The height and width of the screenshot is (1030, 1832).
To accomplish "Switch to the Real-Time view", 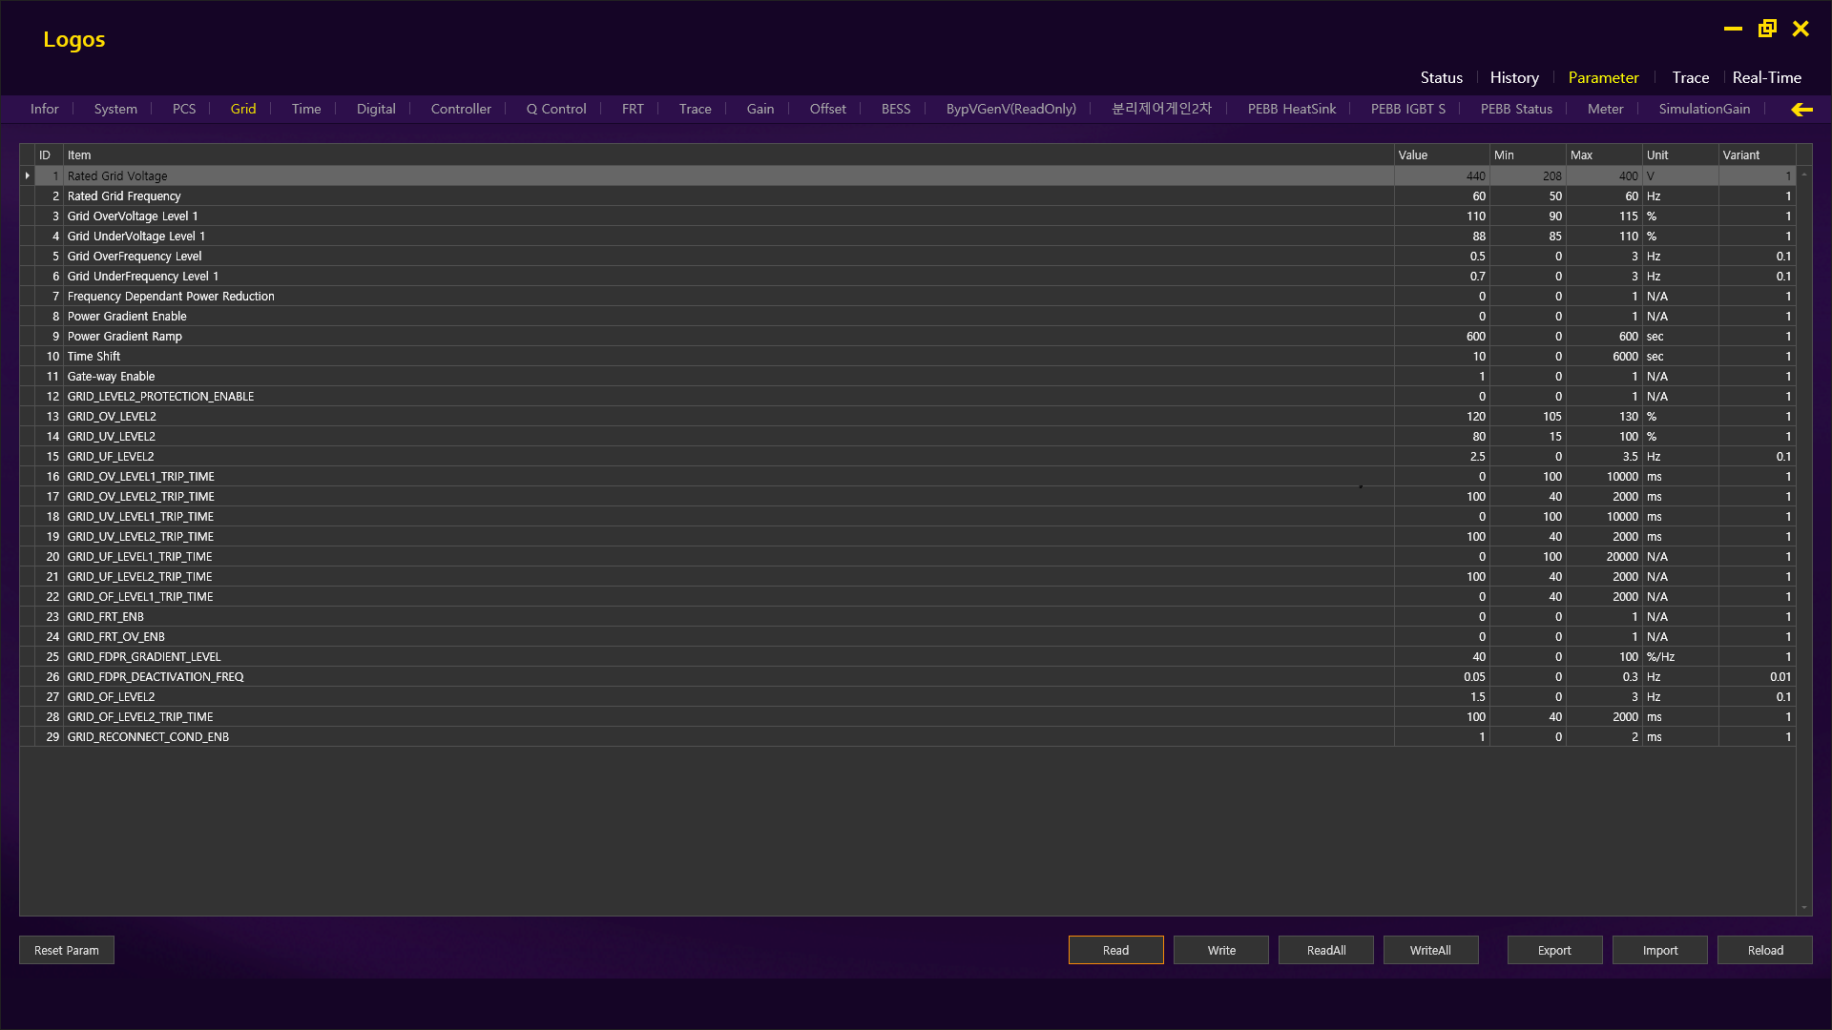I will (x=1766, y=77).
